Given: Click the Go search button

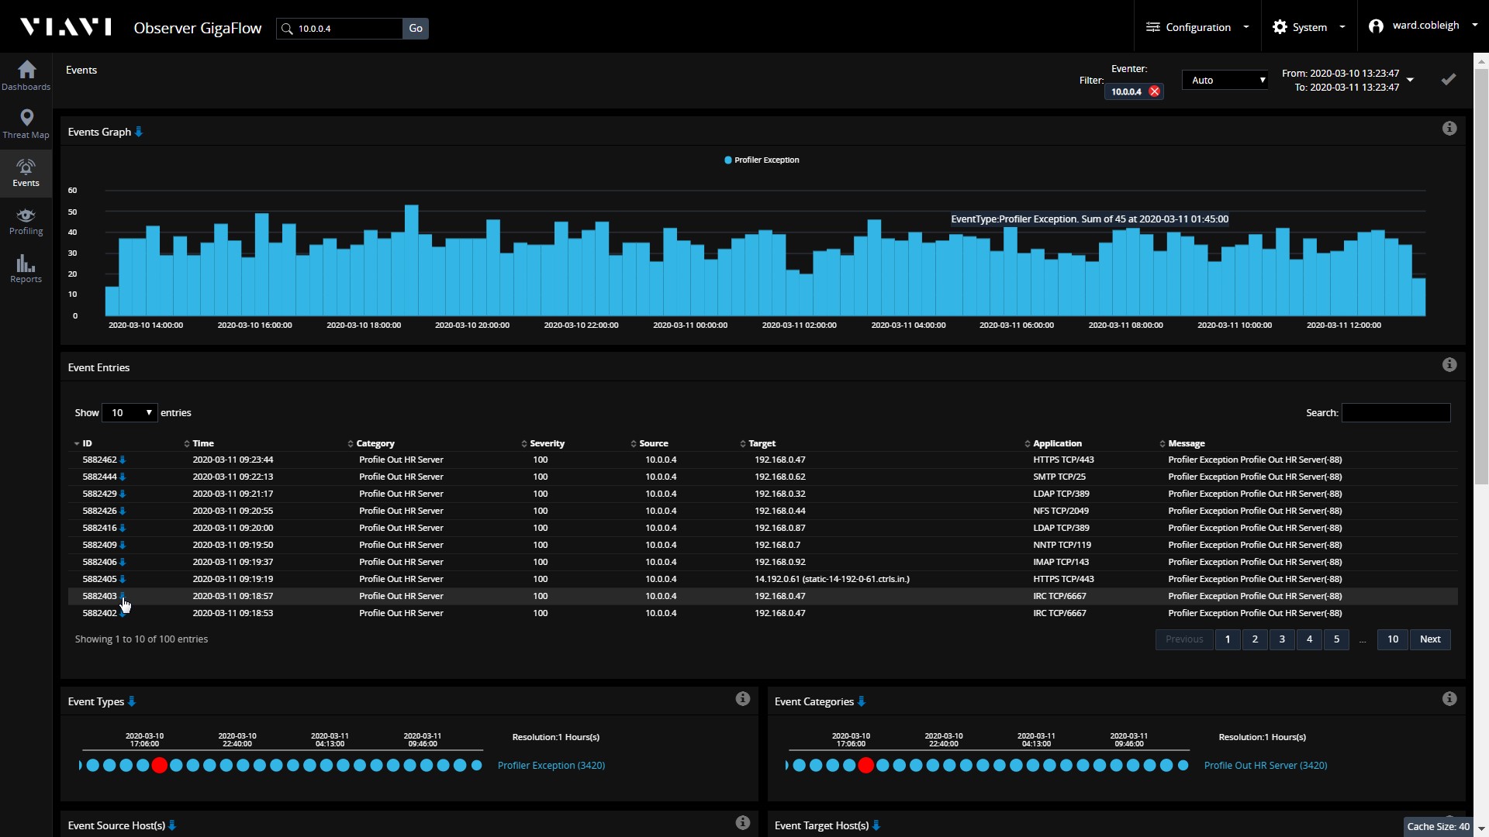Looking at the screenshot, I should (x=416, y=29).
